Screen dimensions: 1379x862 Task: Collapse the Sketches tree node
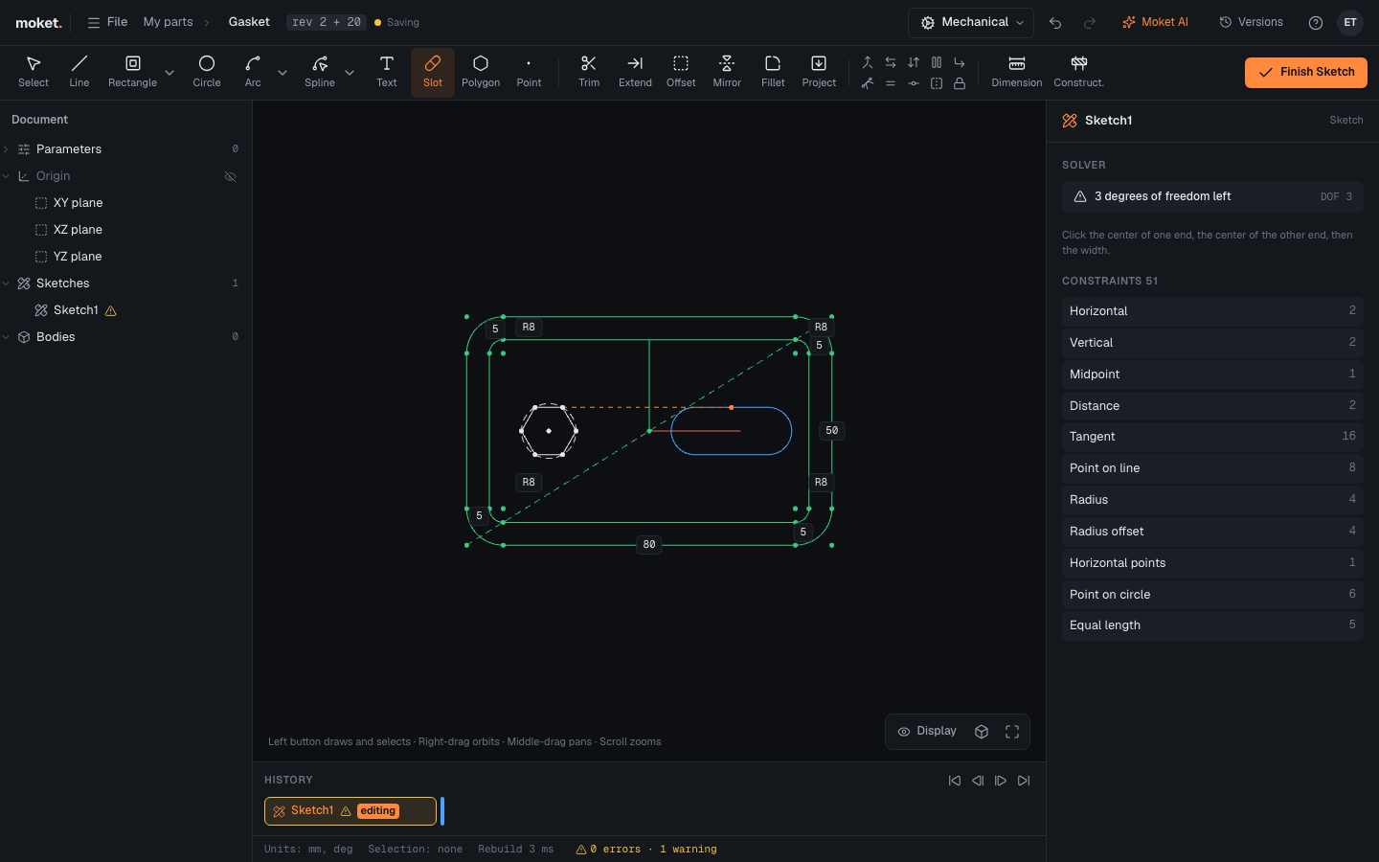[7, 284]
